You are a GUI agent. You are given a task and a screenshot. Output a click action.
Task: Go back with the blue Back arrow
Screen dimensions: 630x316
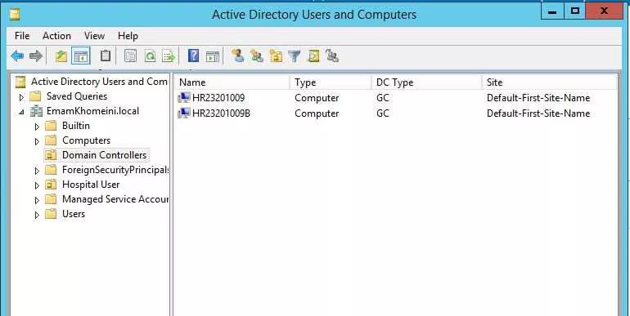tap(17, 56)
